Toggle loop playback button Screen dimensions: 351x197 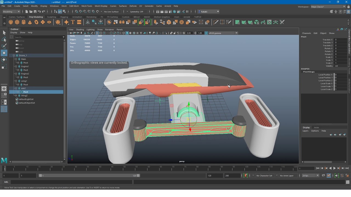coord(323,175)
